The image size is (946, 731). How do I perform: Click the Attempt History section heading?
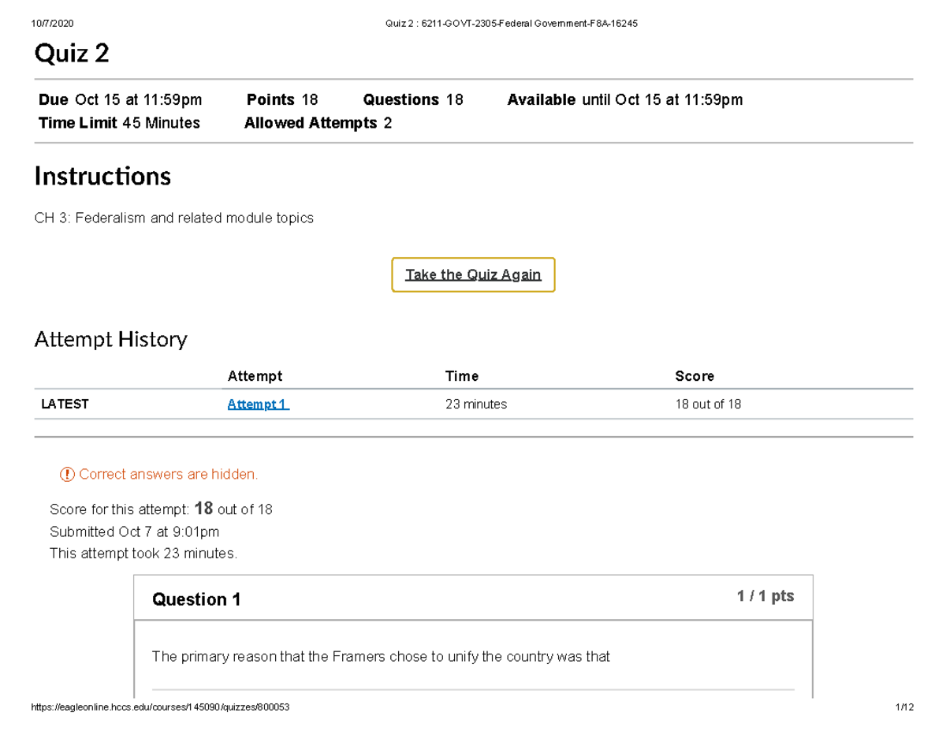coord(110,339)
